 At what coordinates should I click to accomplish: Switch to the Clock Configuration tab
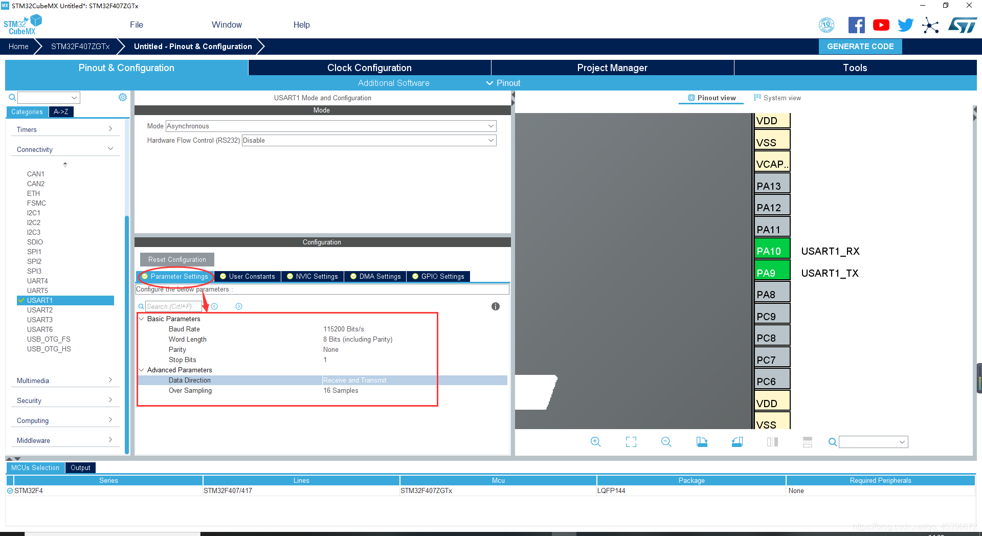tap(369, 68)
